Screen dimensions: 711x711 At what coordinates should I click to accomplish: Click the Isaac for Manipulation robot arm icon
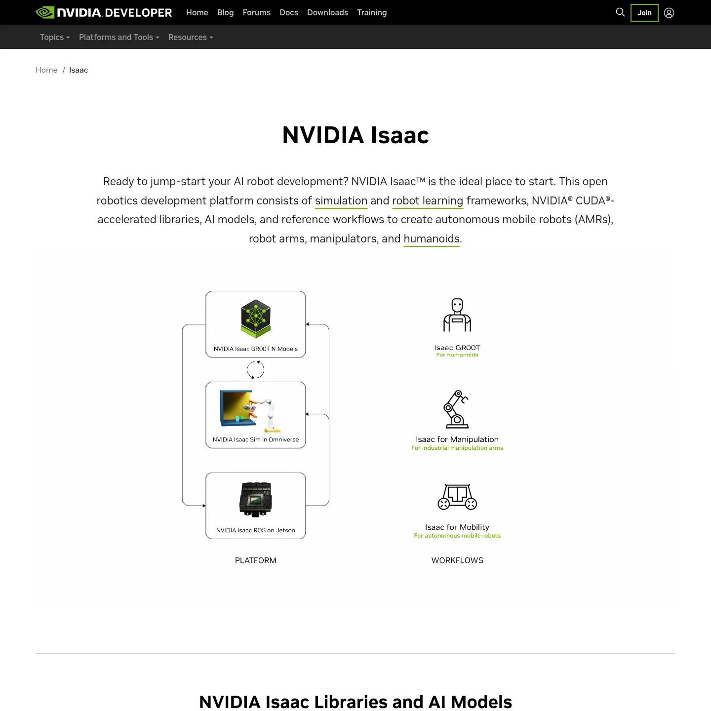tap(456, 409)
